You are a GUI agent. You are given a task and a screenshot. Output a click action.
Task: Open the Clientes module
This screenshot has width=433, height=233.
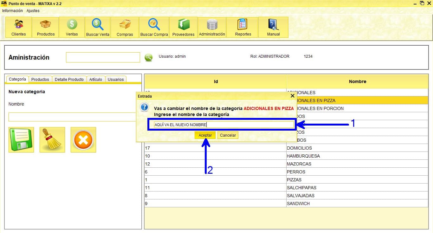(x=19, y=28)
